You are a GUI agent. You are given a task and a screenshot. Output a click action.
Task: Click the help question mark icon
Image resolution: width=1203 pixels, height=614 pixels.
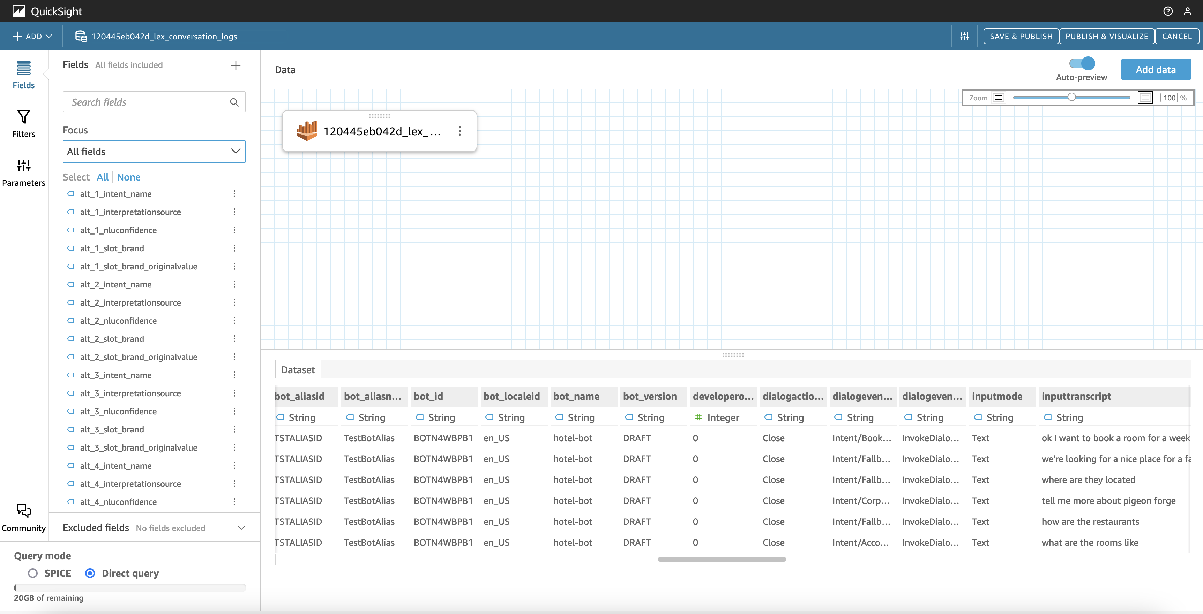pyautogui.click(x=1167, y=11)
